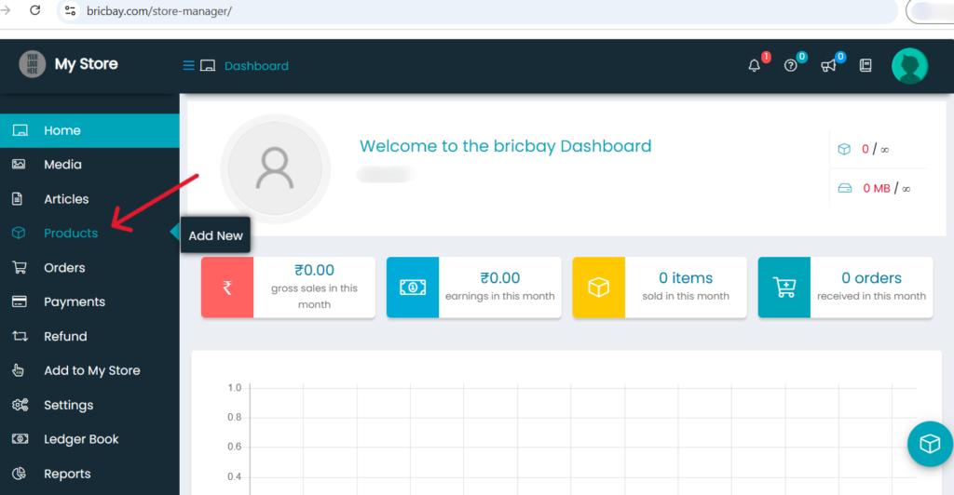954x495 pixels.
Task: Click the help question mark icon
Action: coord(791,66)
